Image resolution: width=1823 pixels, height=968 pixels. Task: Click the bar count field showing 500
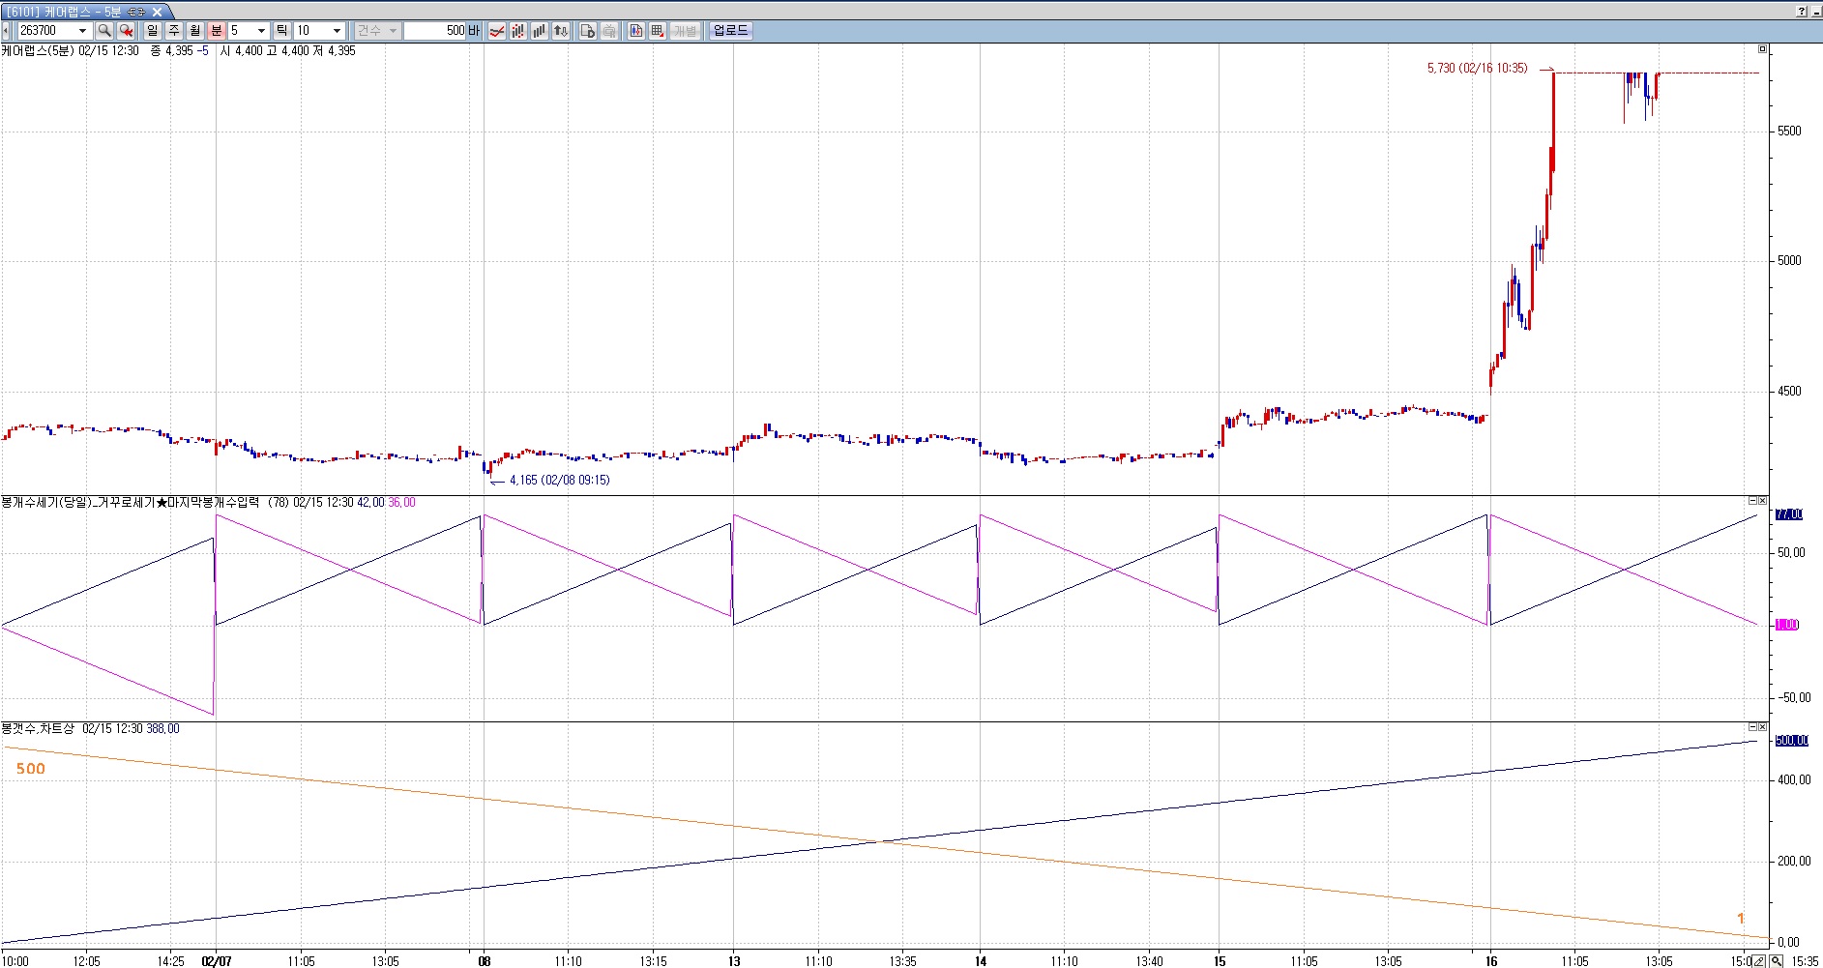pyautogui.click(x=435, y=31)
